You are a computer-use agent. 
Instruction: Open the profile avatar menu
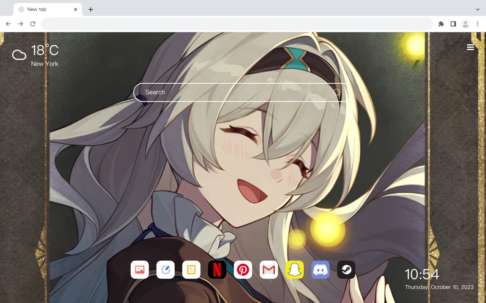465,24
